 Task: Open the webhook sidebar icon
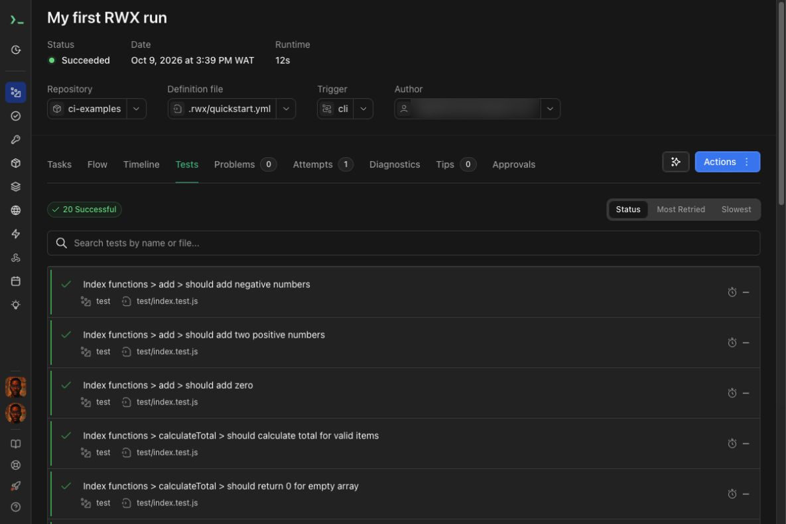[16, 258]
